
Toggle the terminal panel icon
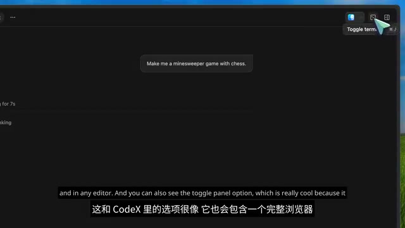coord(373,17)
